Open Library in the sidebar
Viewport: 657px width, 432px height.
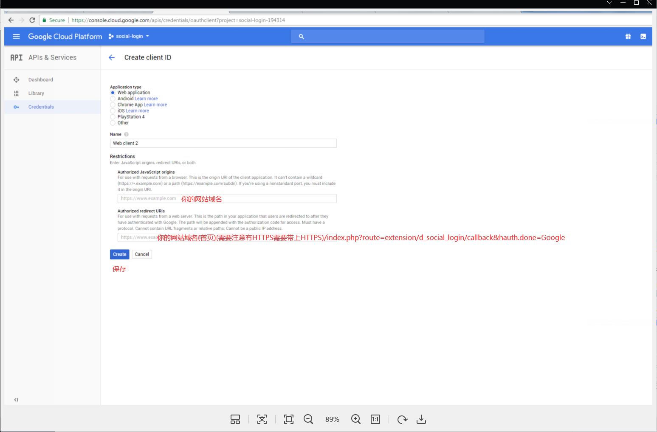click(x=36, y=93)
